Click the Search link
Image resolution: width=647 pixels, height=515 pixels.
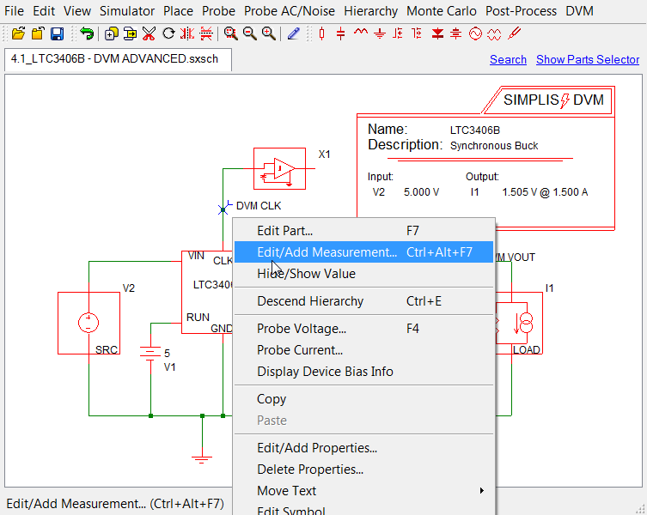click(x=508, y=59)
